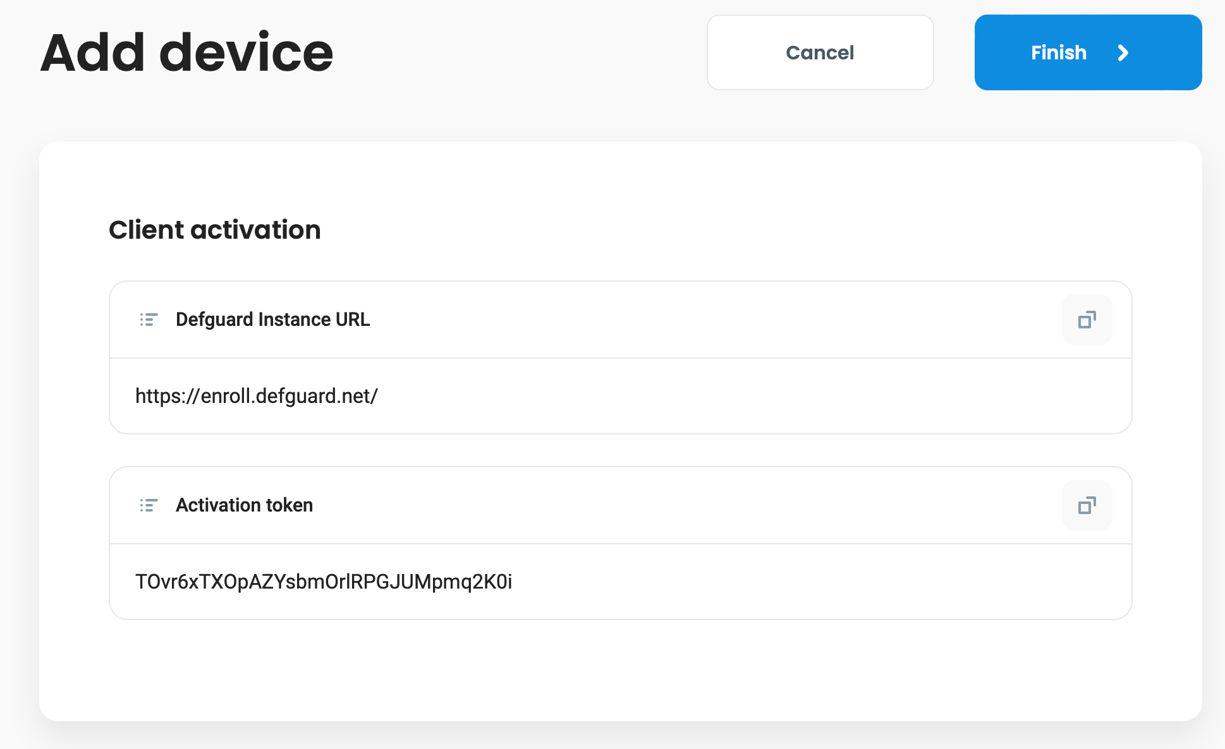Click the word "activation" in the Client activation heading
The width and height of the screenshot is (1225, 749).
click(x=255, y=230)
